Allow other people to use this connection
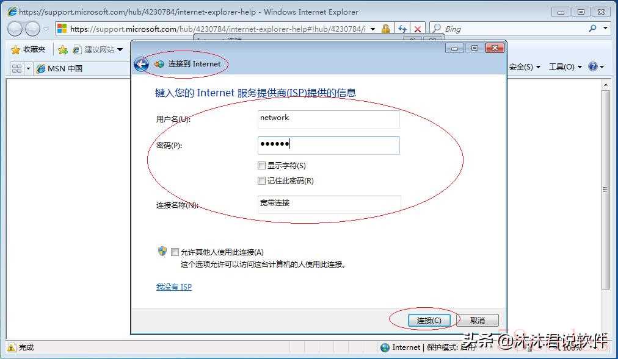Viewport: 618px width, 359px height. click(x=175, y=252)
